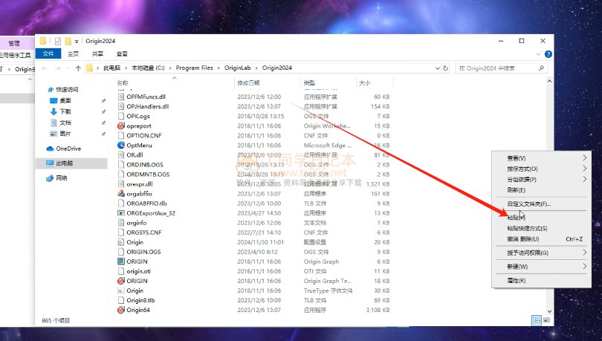
Task: Click the OptMenu Edge file icon
Action: click(x=121, y=146)
